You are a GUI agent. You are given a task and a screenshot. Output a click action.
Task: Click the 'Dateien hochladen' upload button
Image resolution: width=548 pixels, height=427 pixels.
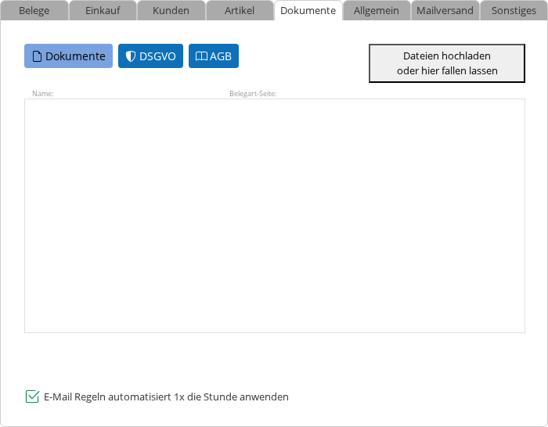[447, 63]
